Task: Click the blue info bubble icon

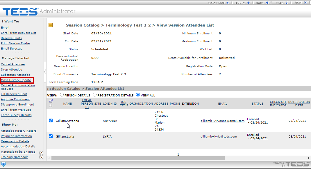Action: click(3, 164)
